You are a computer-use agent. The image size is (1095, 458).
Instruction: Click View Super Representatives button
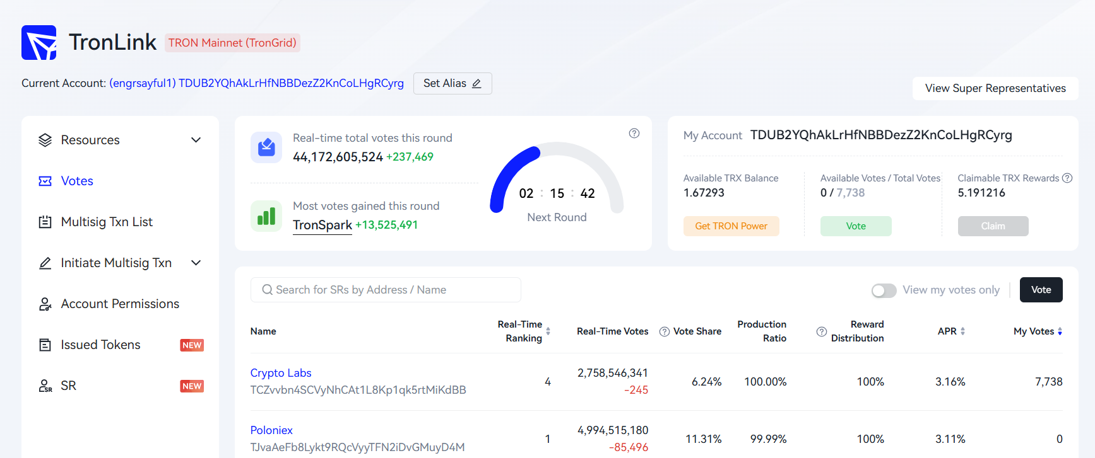pyautogui.click(x=995, y=88)
